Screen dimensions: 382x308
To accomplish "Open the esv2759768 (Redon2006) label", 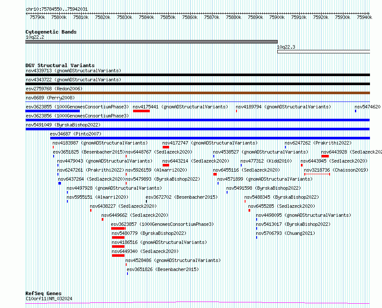I will click(x=54, y=89).
